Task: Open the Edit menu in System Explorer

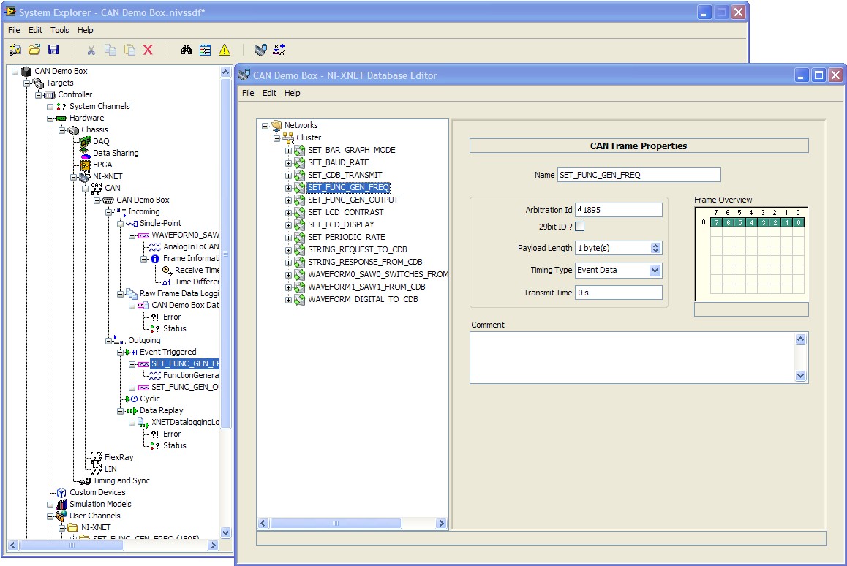Action: click(35, 30)
